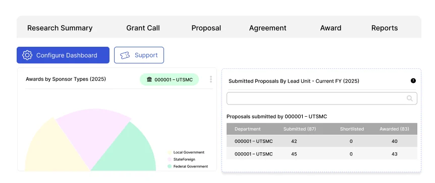Click the 000001 – UTSMC cell in row with 42
The height and width of the screenshot is (183, 435).
(253, 141)
